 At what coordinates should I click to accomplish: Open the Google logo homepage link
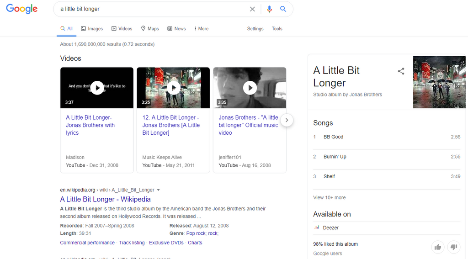point(22,9)
